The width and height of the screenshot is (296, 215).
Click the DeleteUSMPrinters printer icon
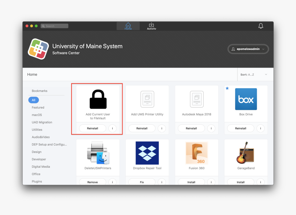(98, 153)
